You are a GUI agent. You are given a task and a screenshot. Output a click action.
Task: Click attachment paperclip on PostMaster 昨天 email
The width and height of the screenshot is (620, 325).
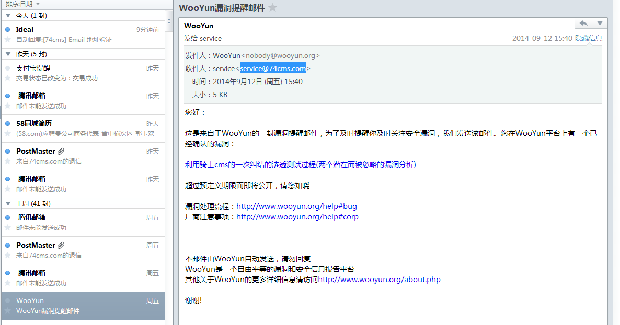point(61,151)
